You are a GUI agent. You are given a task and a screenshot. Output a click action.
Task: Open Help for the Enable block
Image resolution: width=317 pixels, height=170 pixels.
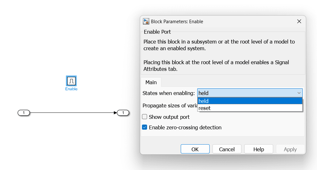click(259, 149)
